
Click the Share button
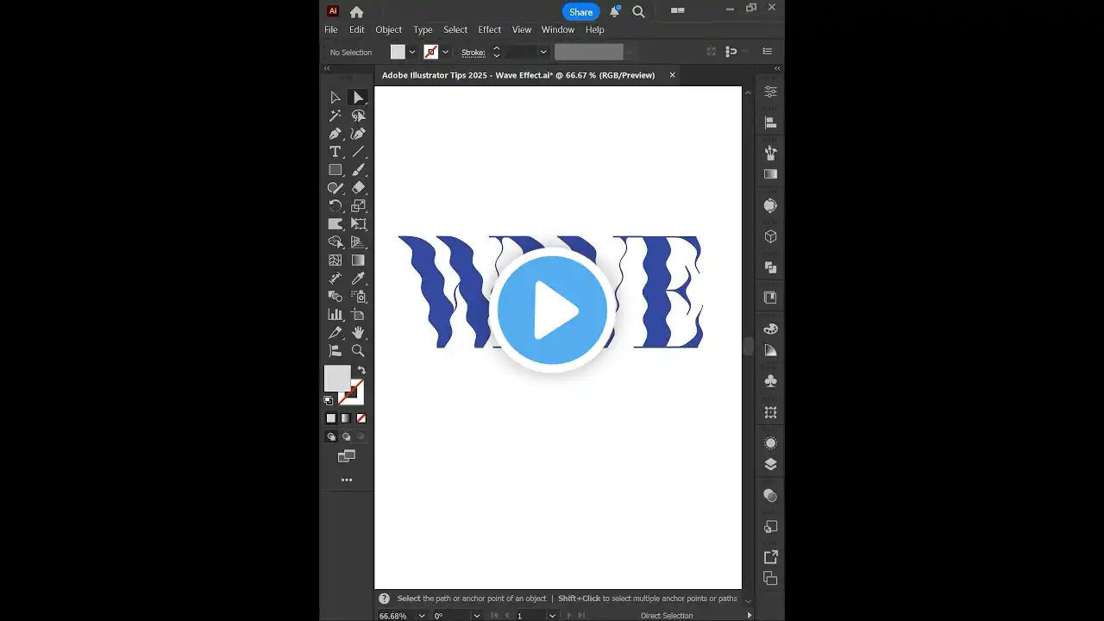(x=581, y=12)
